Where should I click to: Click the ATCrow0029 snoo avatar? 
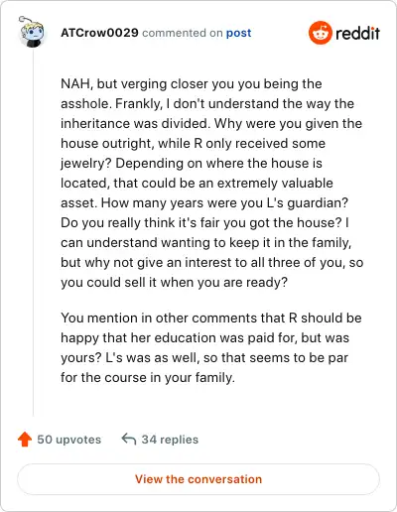click(x=32, y=32)
